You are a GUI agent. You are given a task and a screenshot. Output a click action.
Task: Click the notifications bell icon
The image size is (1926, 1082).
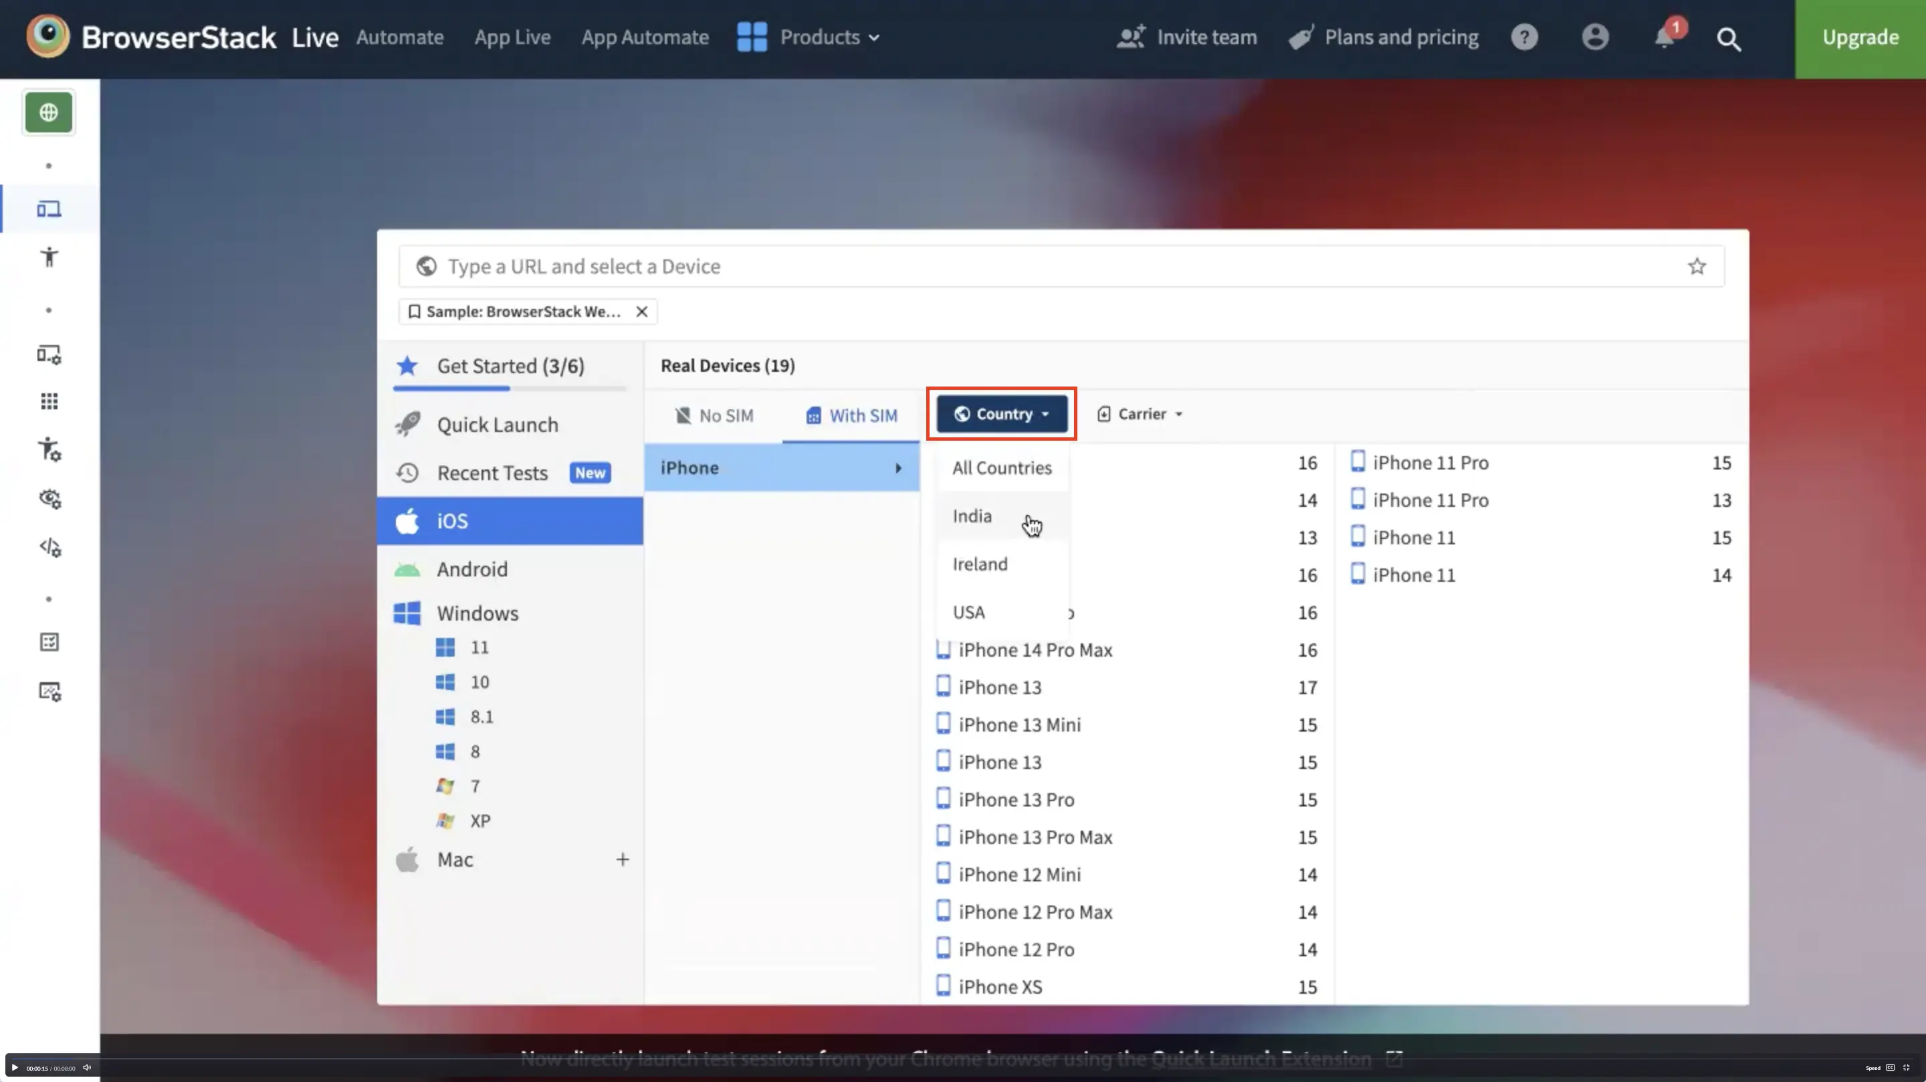(x=1665, y=37)
